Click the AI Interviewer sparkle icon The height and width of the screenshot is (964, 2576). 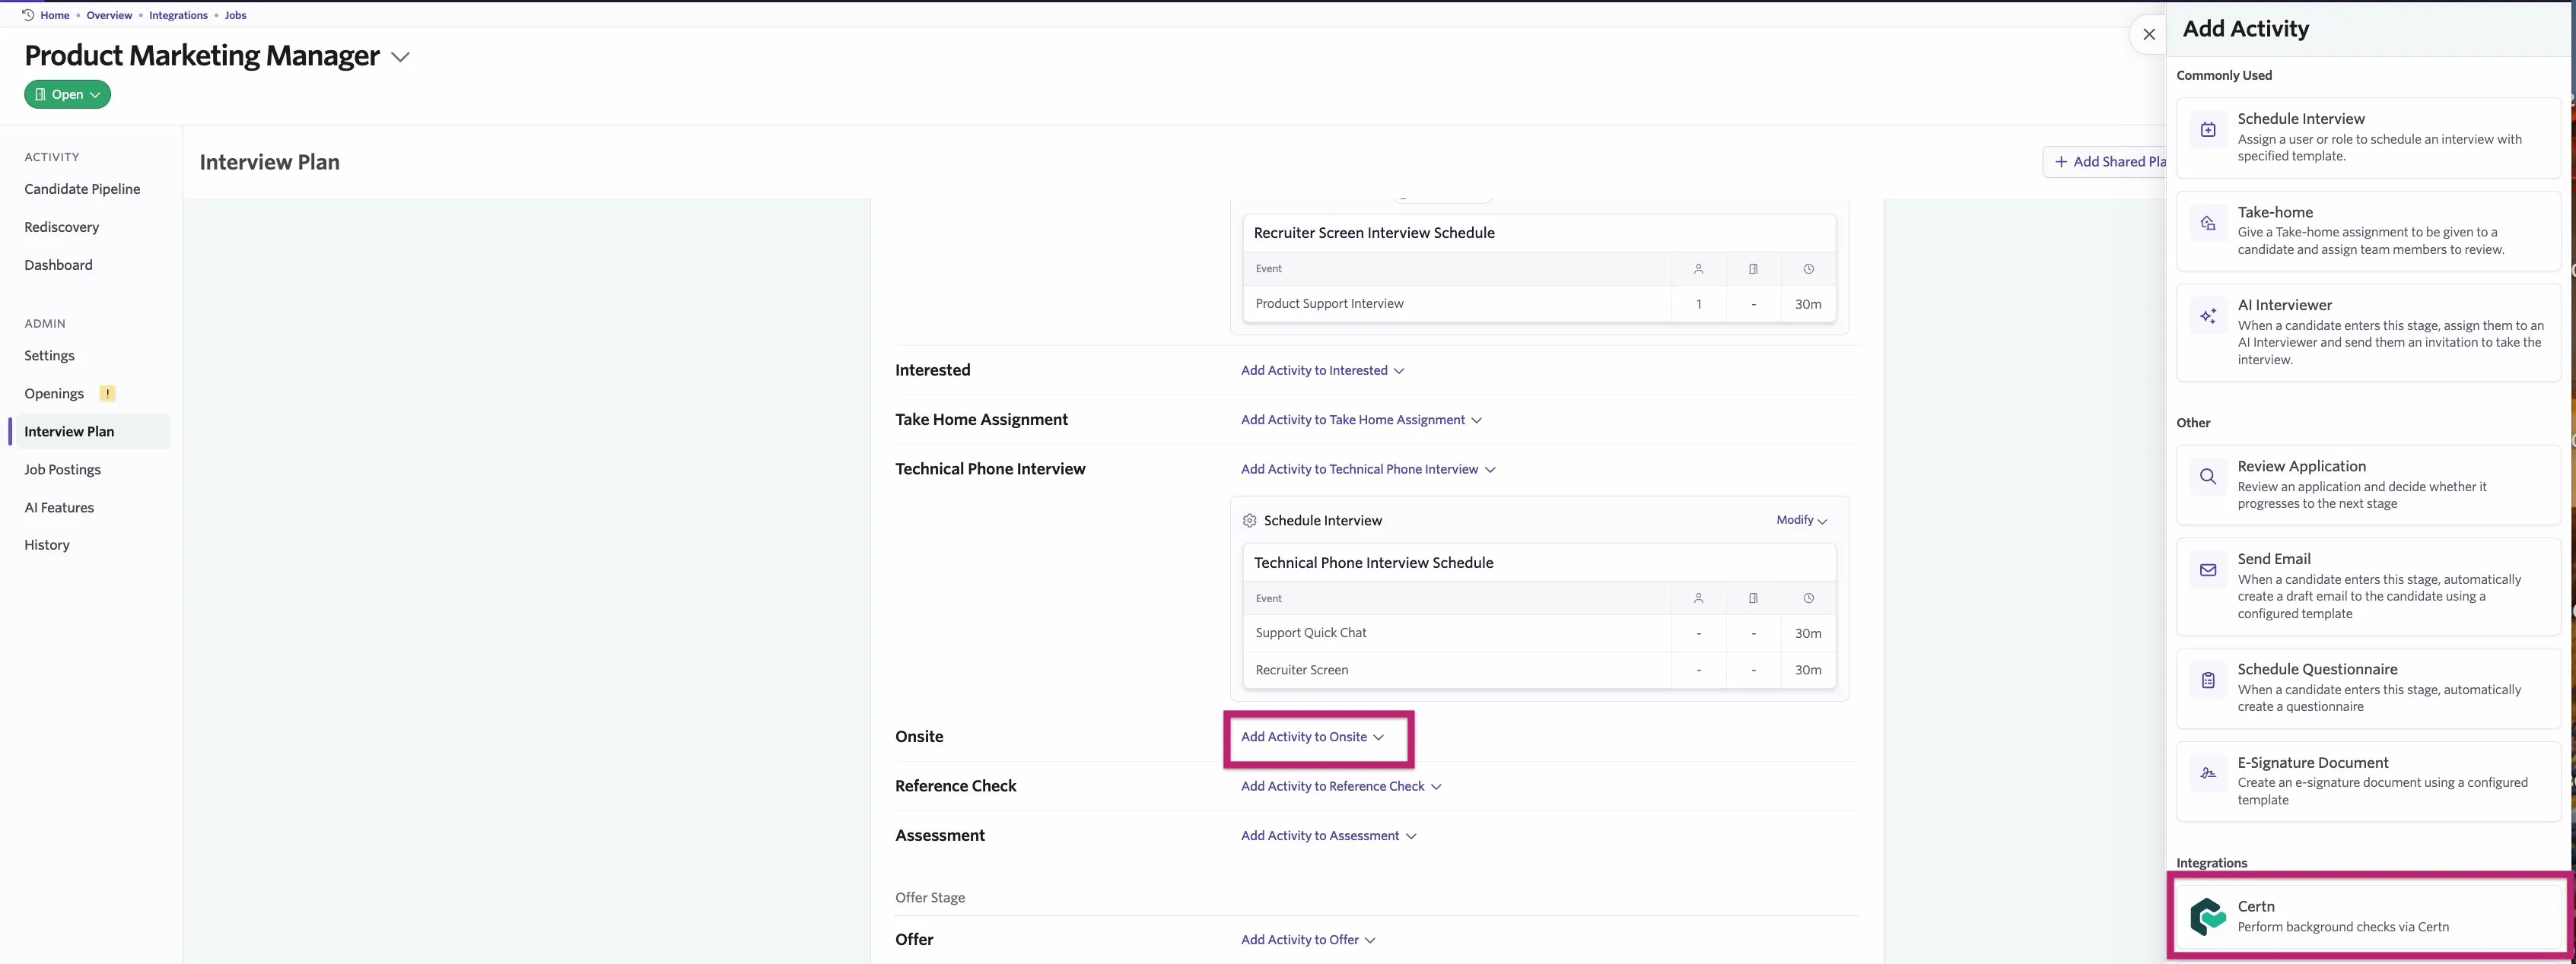(x=2208, y=316)
